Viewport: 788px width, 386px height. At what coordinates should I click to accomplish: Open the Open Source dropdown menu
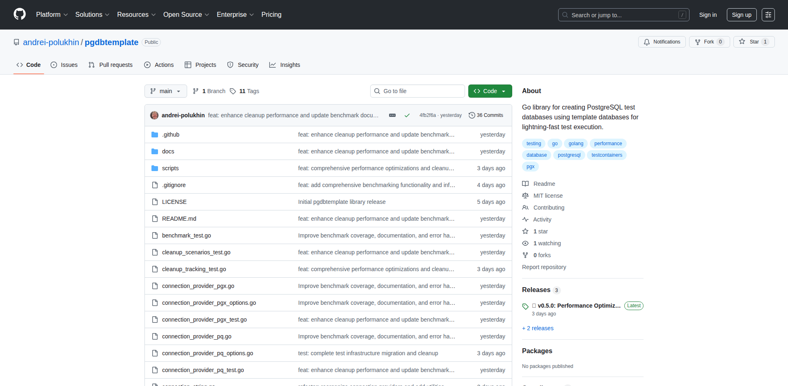tap(186, 14)
